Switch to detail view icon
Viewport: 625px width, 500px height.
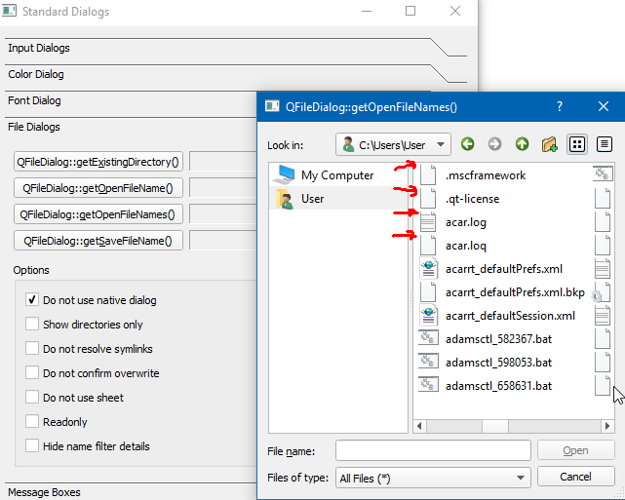point(605,144)
